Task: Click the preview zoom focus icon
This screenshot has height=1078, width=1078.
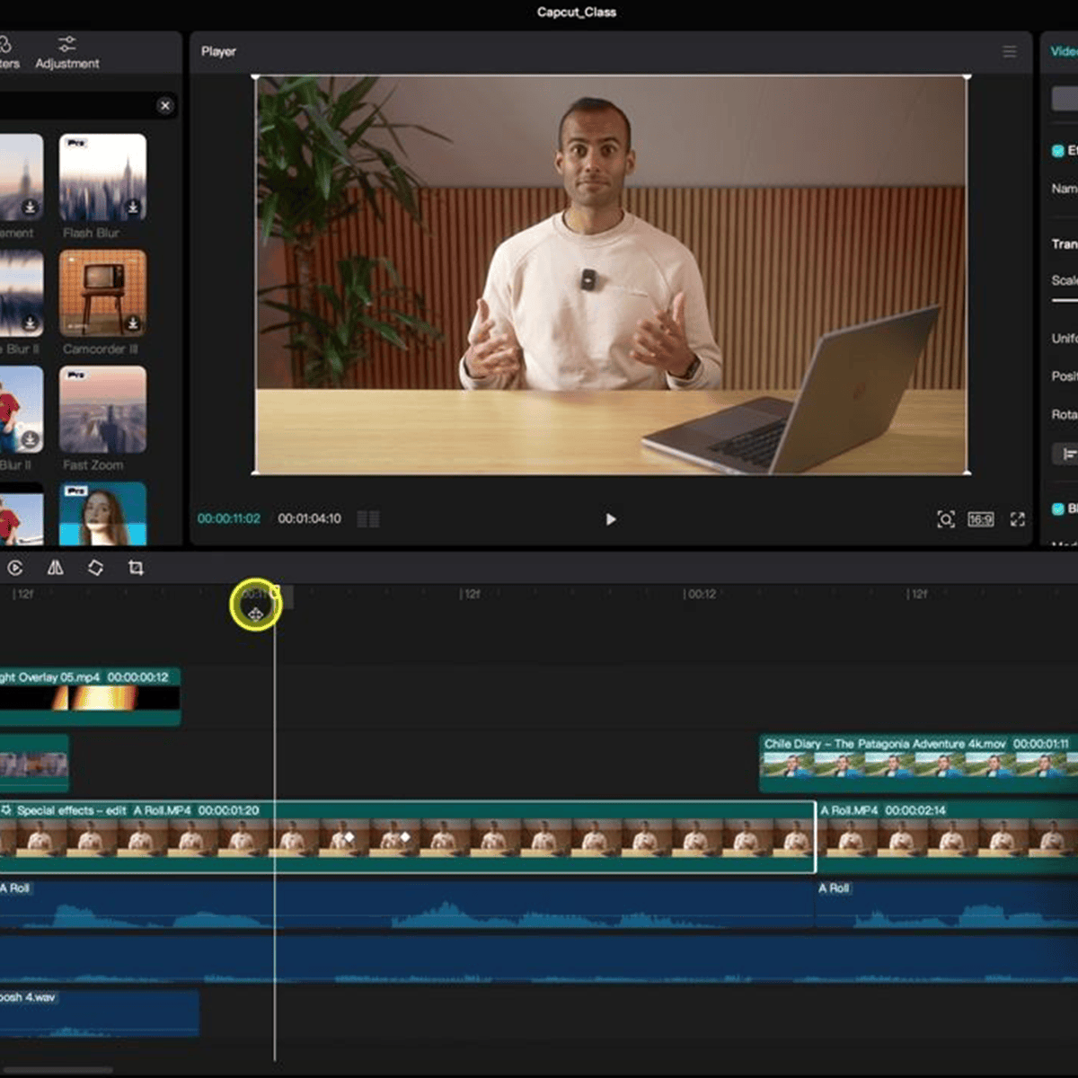Action: [946, 519]
